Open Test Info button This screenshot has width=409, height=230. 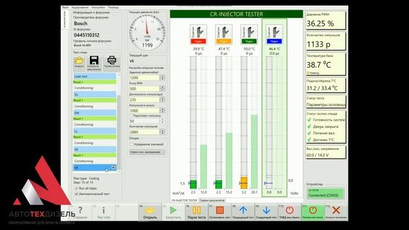pos(104,212)
